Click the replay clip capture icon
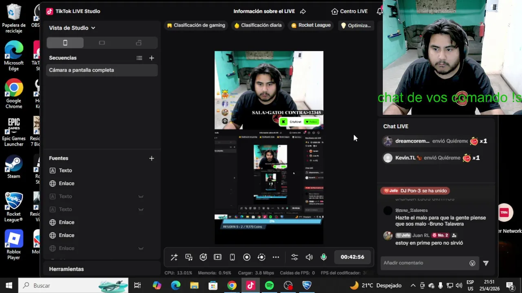The width and height of the screenshot is (522, 293). click(261, 257)
